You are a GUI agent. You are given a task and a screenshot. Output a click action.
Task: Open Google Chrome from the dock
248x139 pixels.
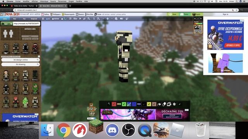click(64, 130)
